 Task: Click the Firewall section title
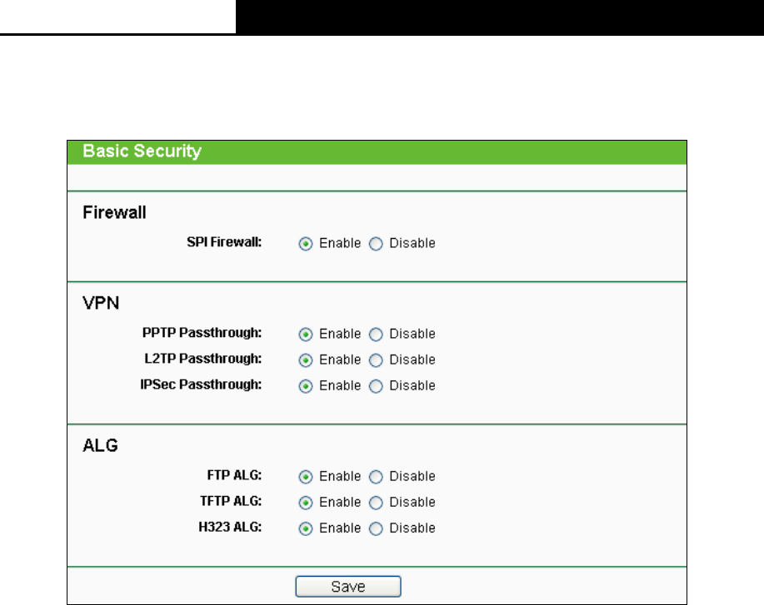coord(114,213)
